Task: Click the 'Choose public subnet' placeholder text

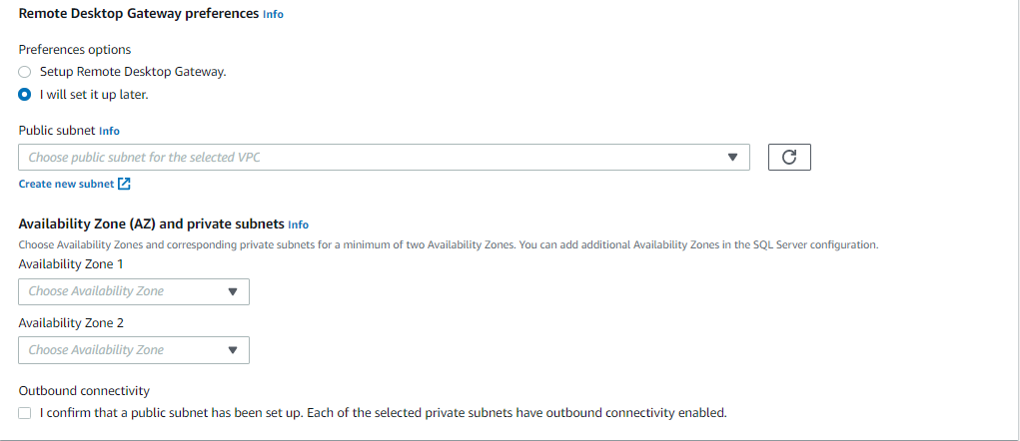Action: [x=145, y=158]
